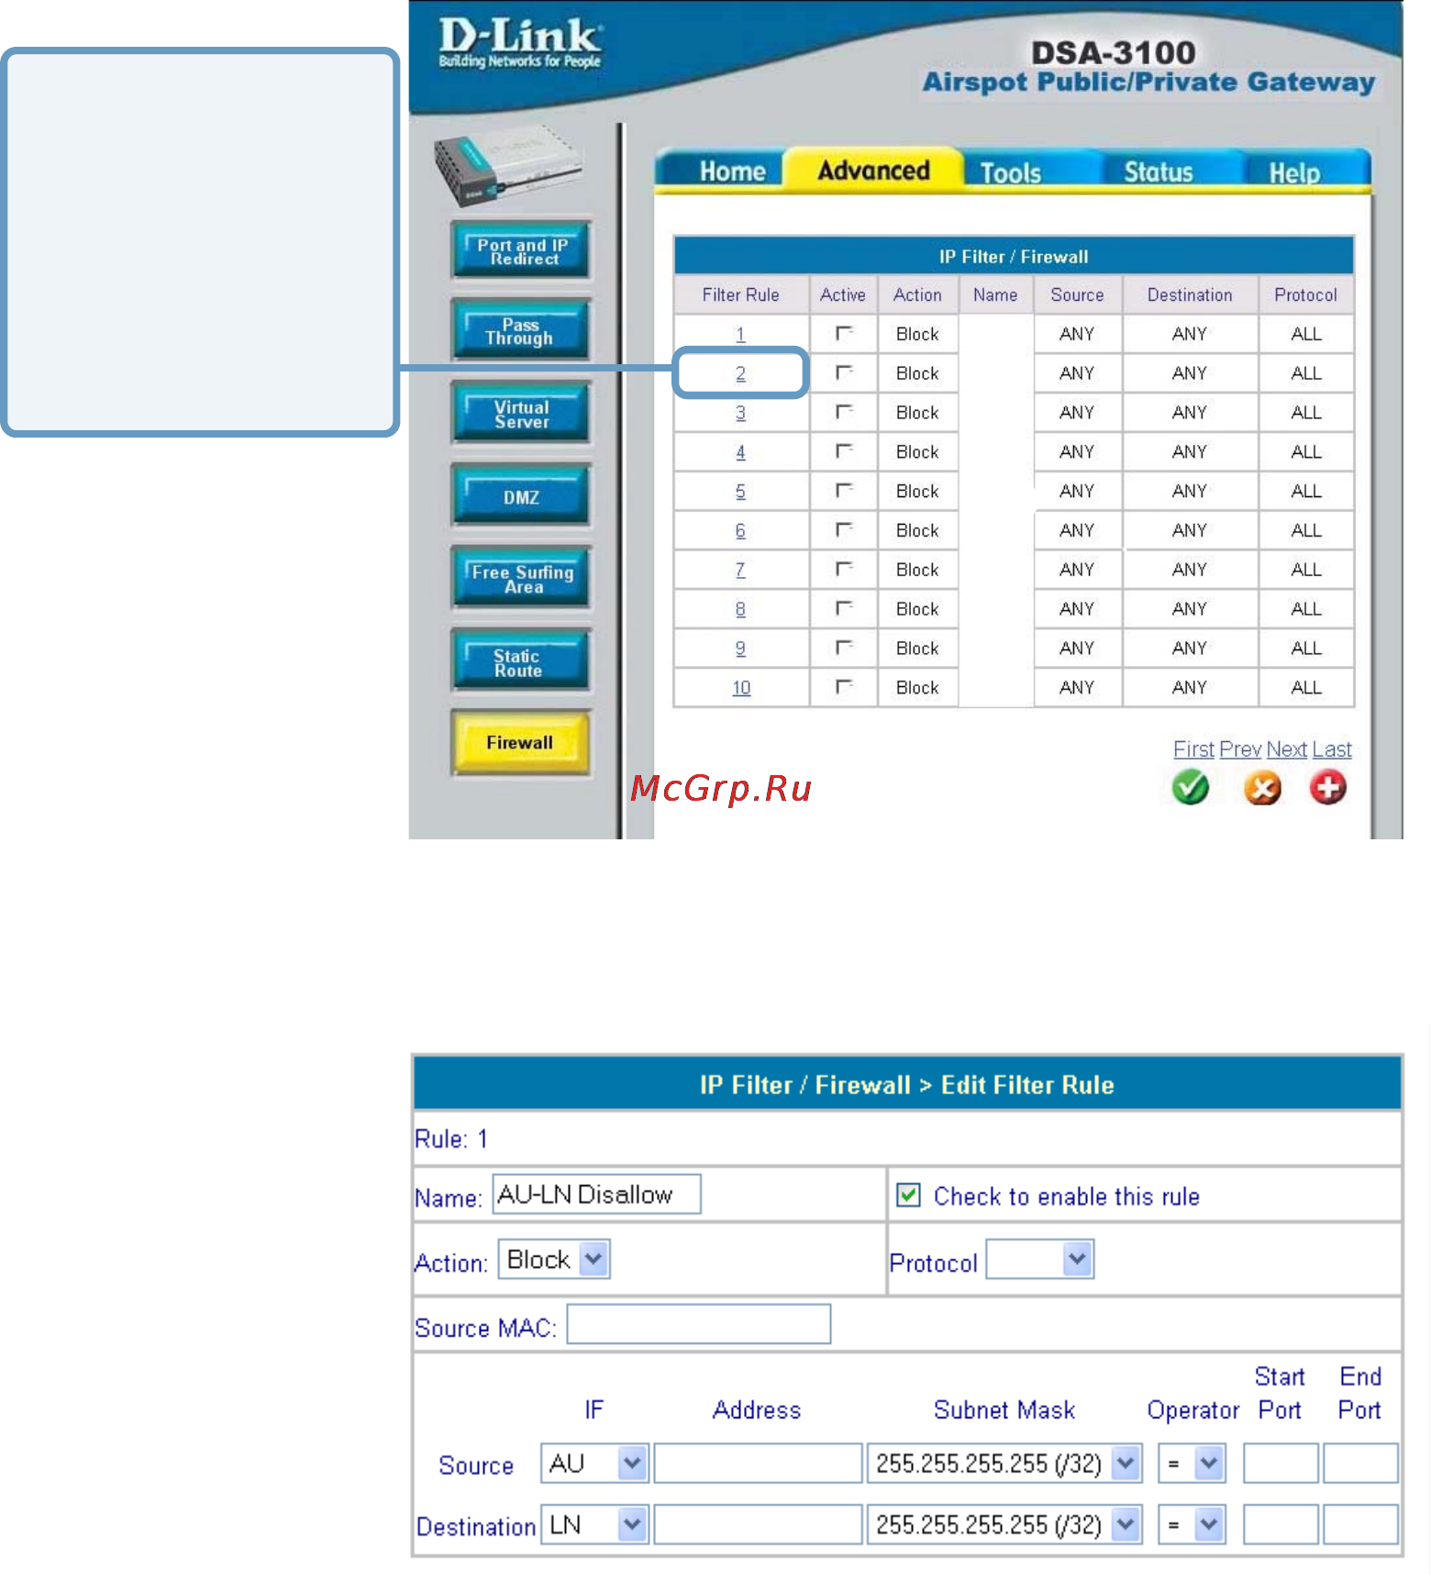This screenshot has height=1575, width=1431.
Task: Click the red plus help icon
Action: click(1327, 787)
